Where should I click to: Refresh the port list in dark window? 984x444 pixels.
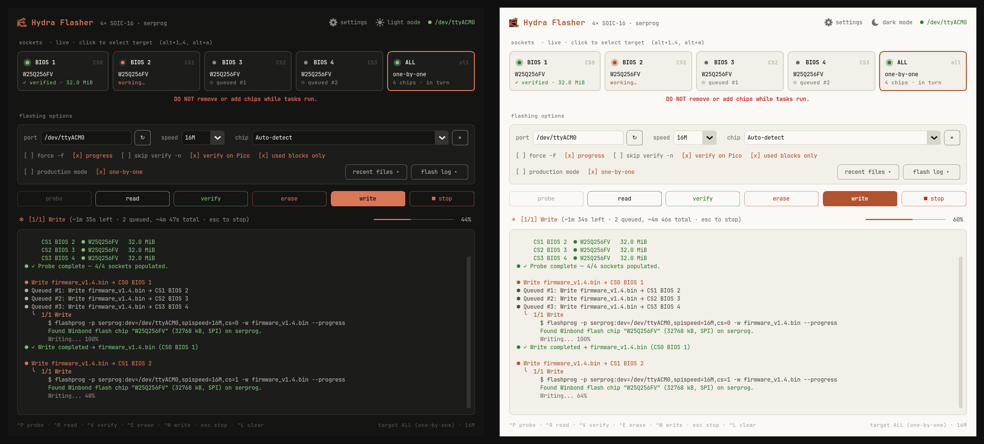143,138
